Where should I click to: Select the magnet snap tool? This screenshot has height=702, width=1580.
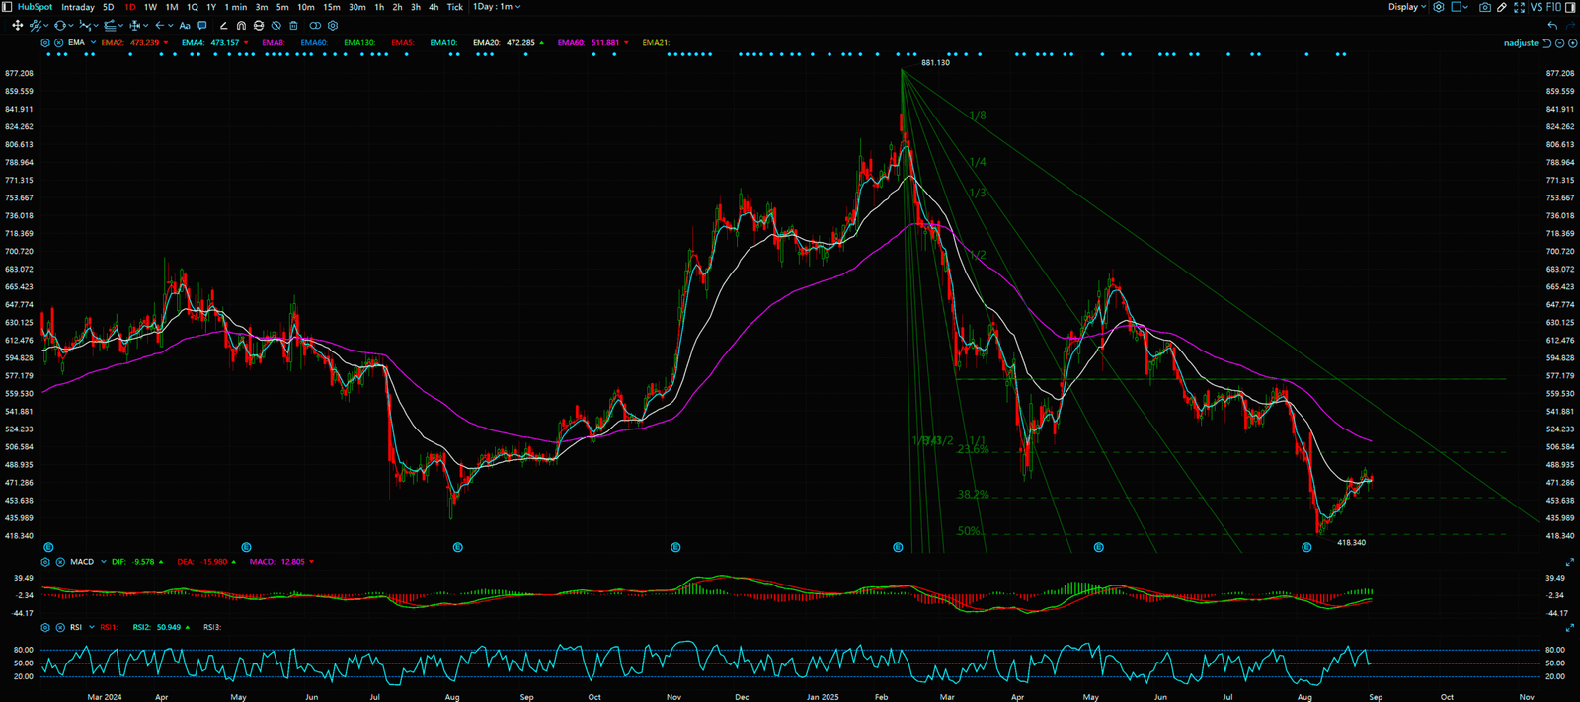pyautogui.click(x=241, y=26)
